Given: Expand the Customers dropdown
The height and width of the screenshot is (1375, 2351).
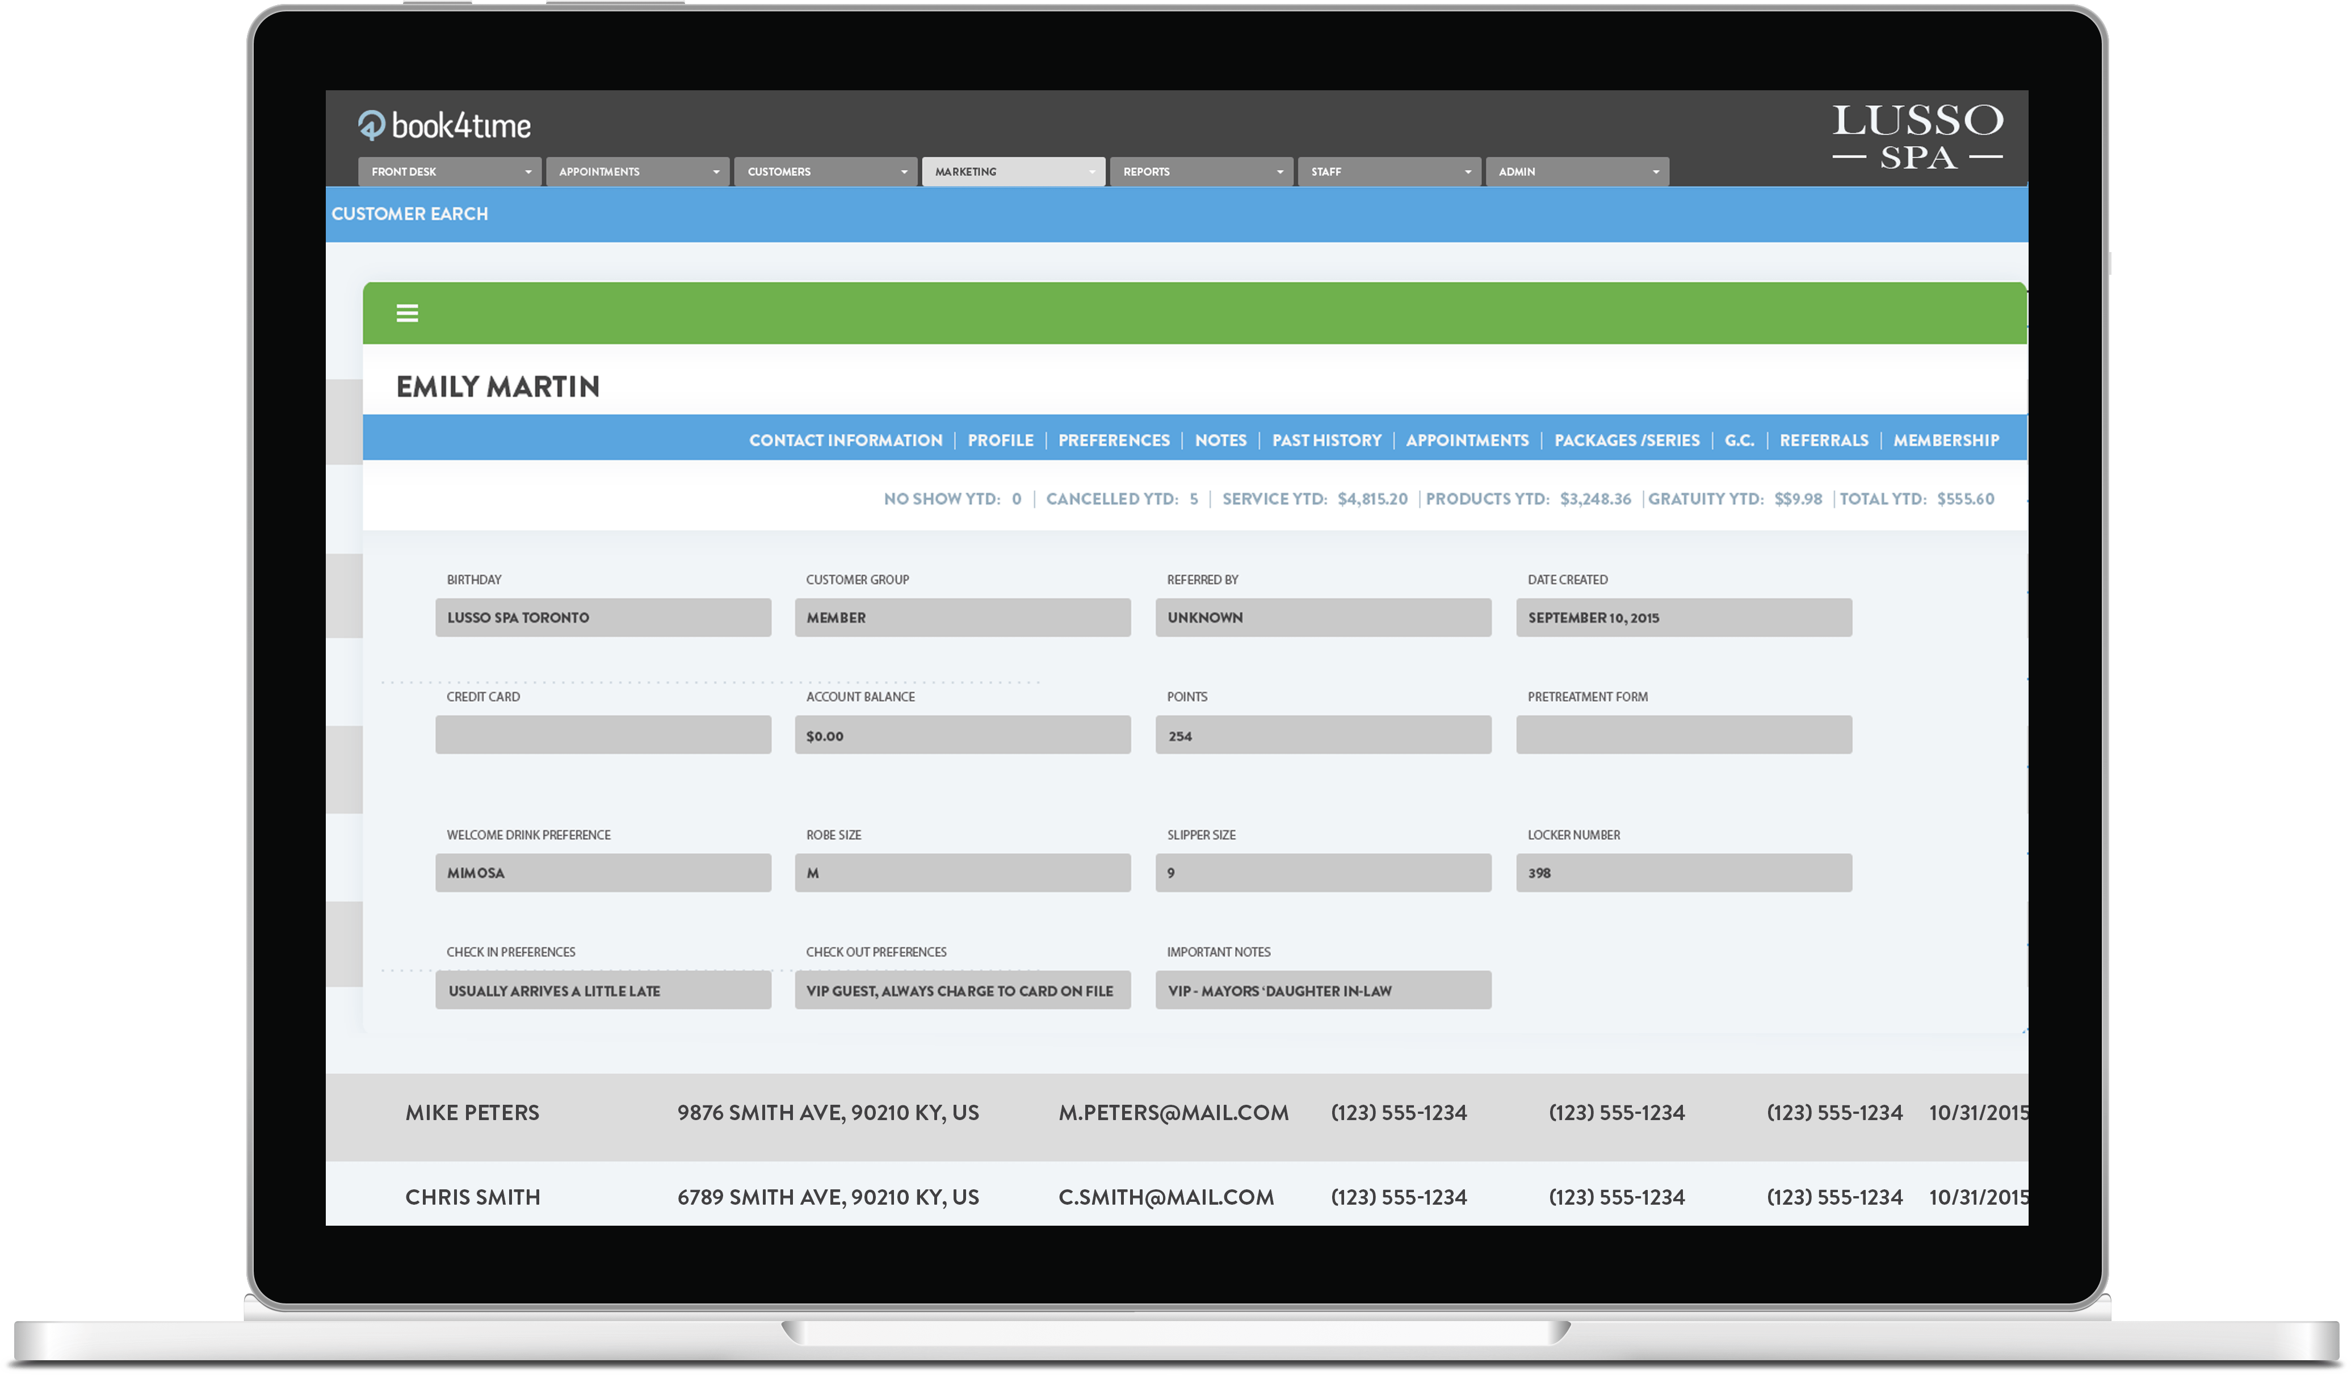Looking at the screenshot, I should 825,171.
